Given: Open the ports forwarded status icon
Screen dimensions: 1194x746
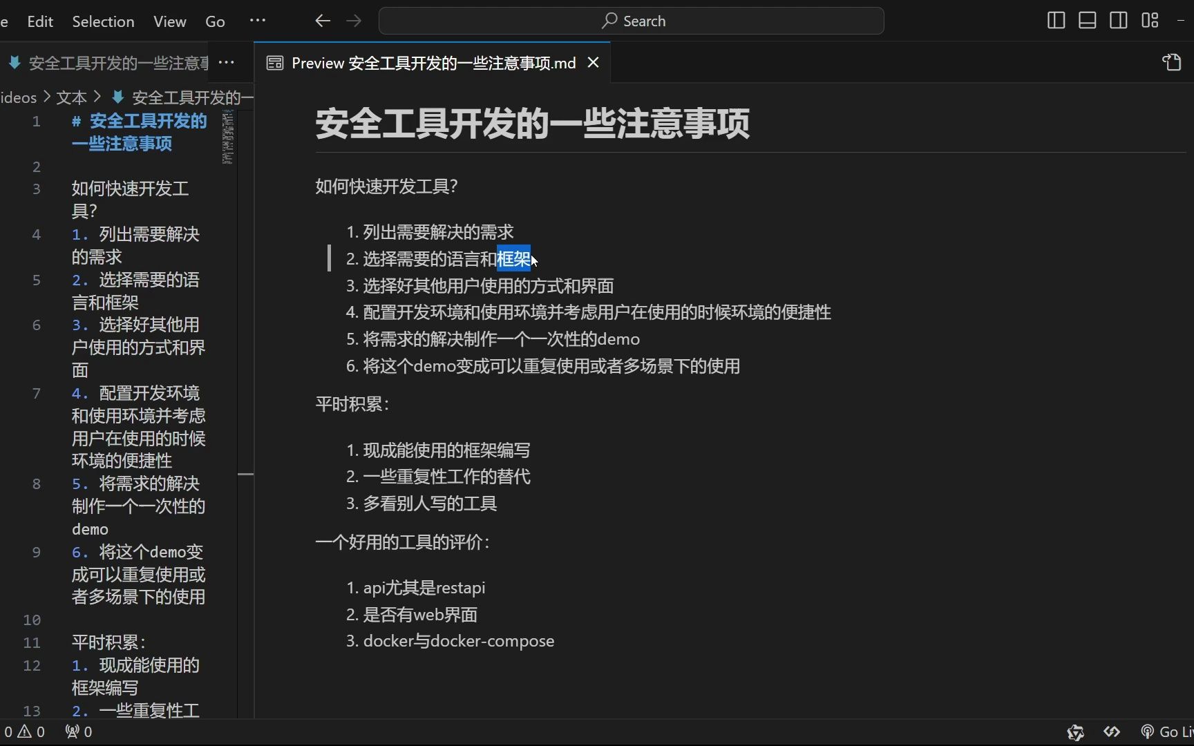Looking at the screenshot, I should click(79, 731).
